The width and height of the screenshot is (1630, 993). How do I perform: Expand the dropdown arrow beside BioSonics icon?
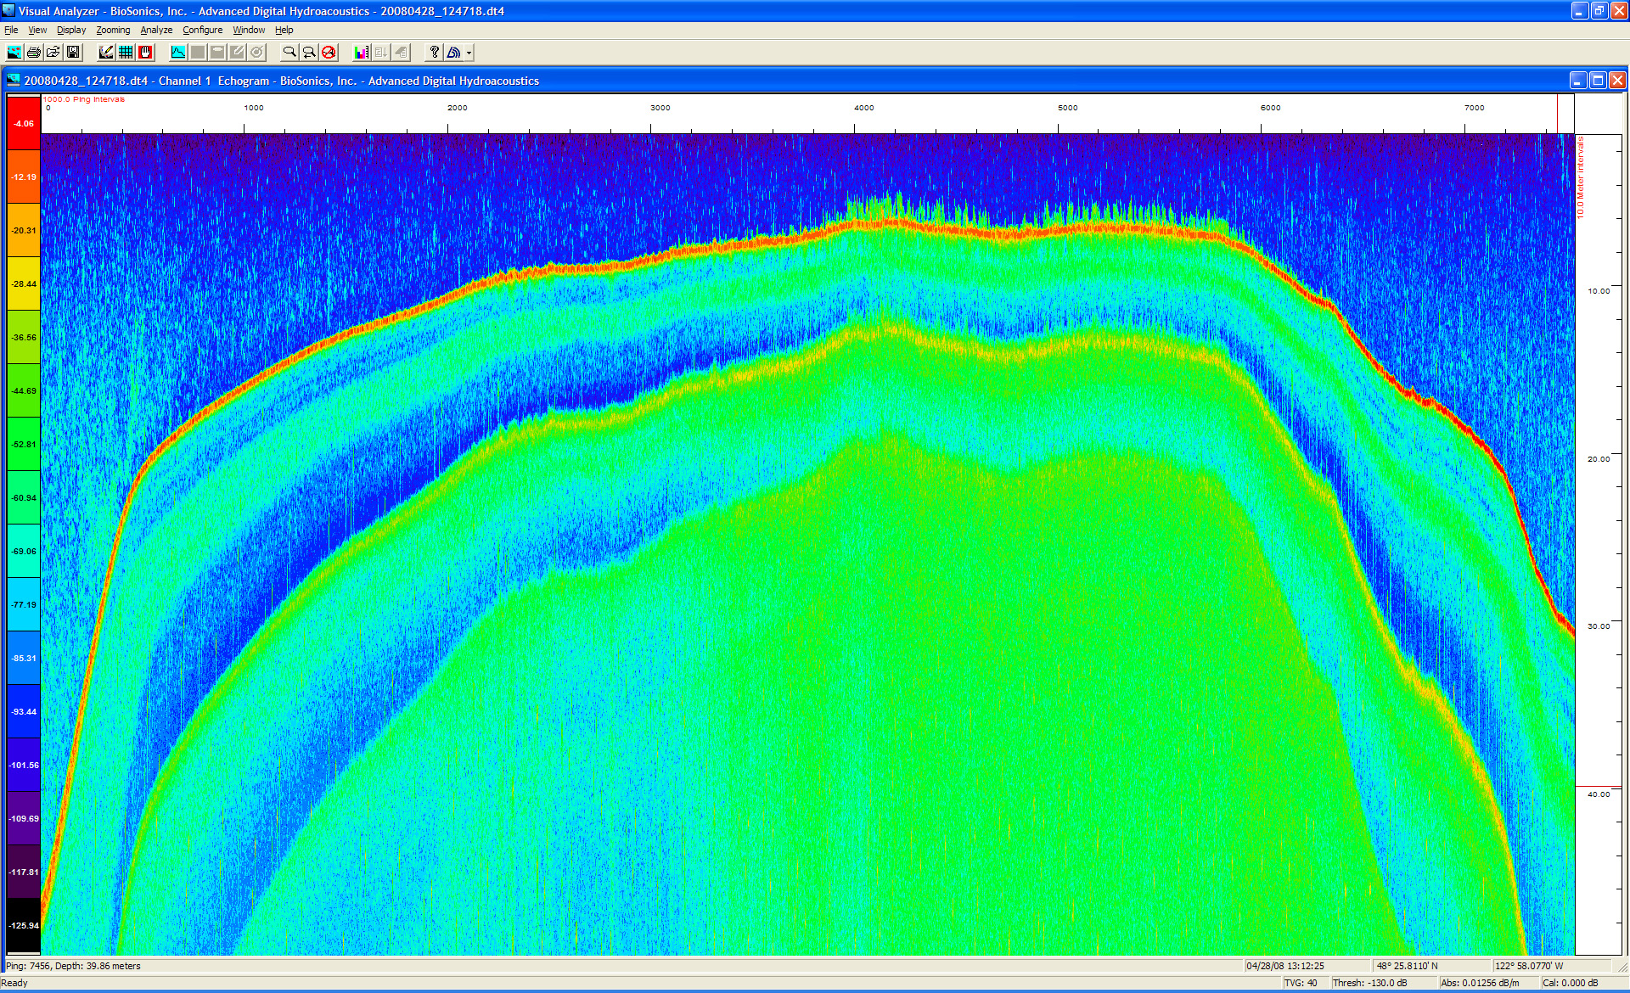point(469,53)
